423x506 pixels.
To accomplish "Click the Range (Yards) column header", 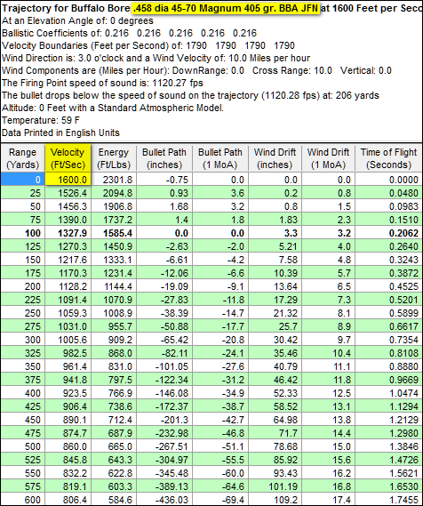I will pos(22,158).
